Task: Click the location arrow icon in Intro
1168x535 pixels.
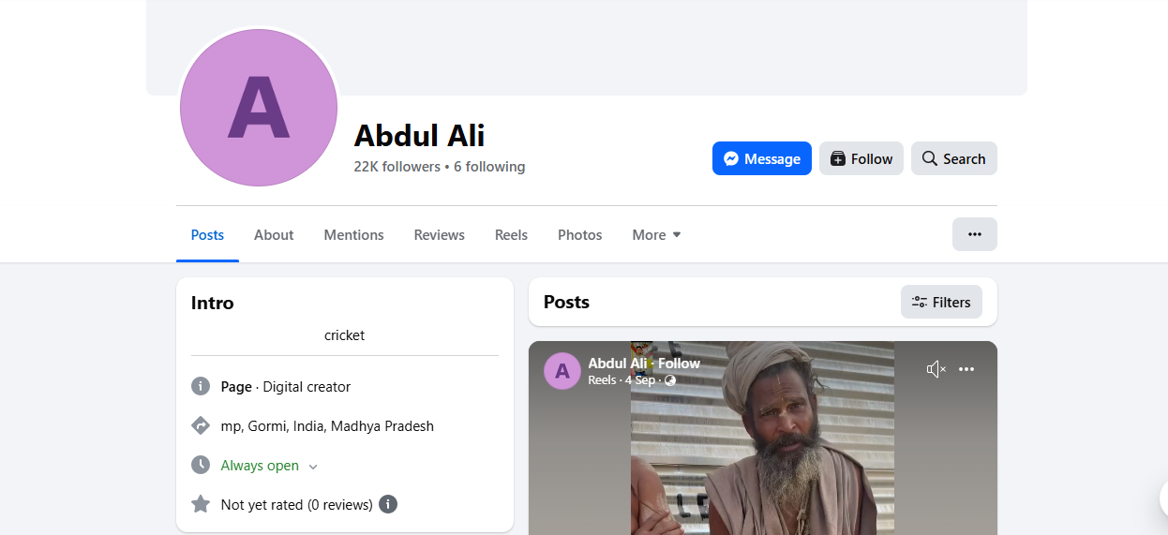Action: pos(201,425)
